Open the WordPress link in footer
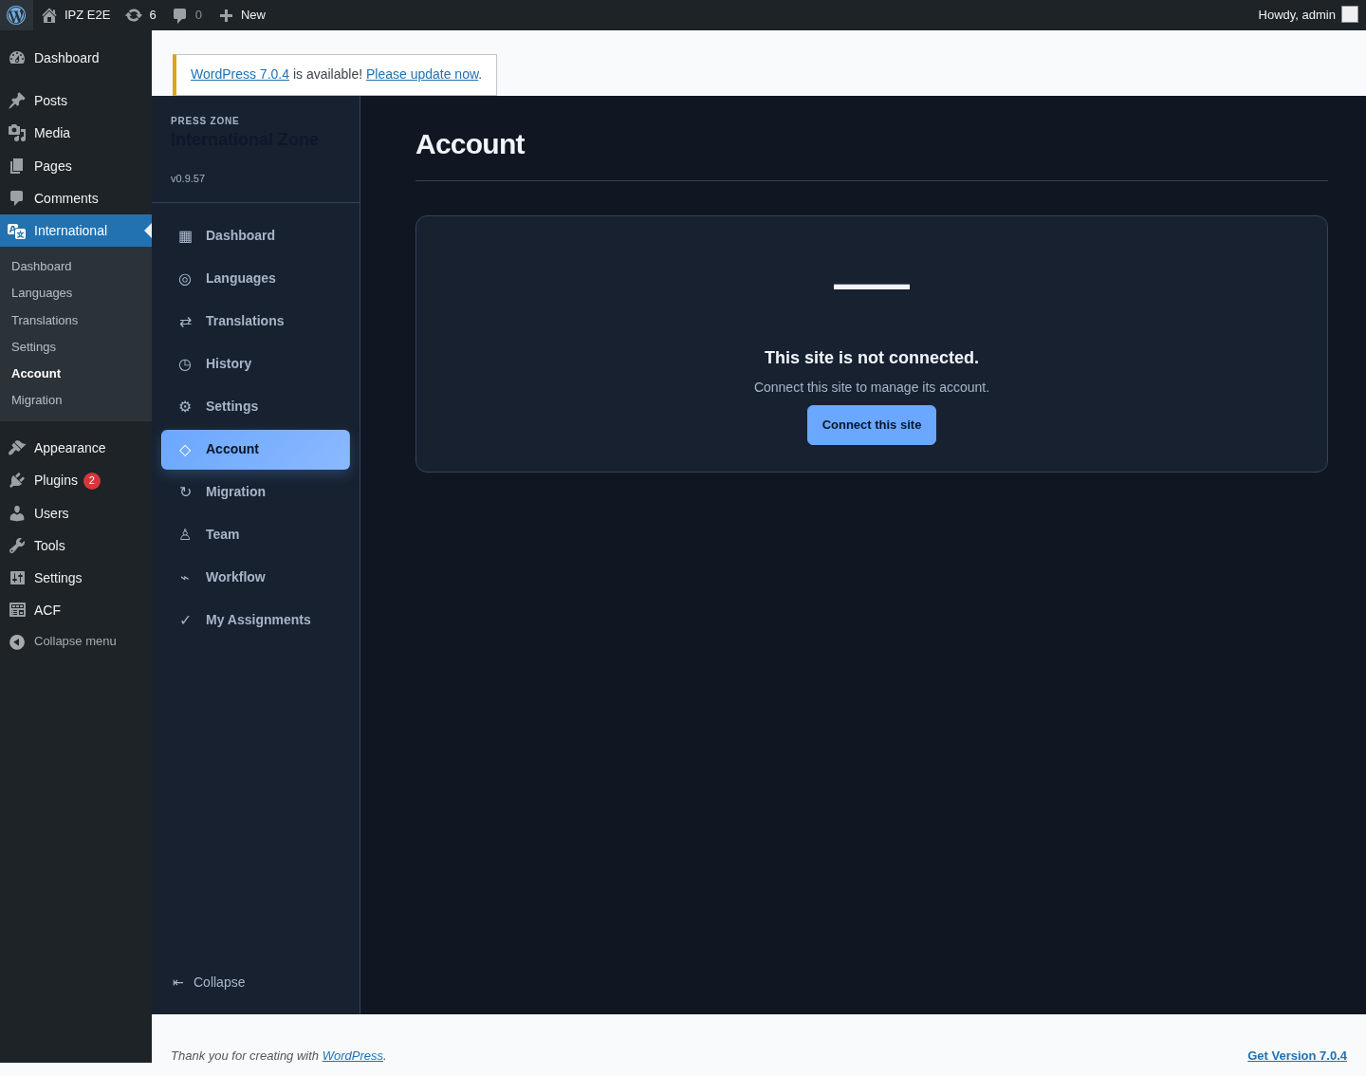Screen dimensions: 1366x1076 (353, 1056)
